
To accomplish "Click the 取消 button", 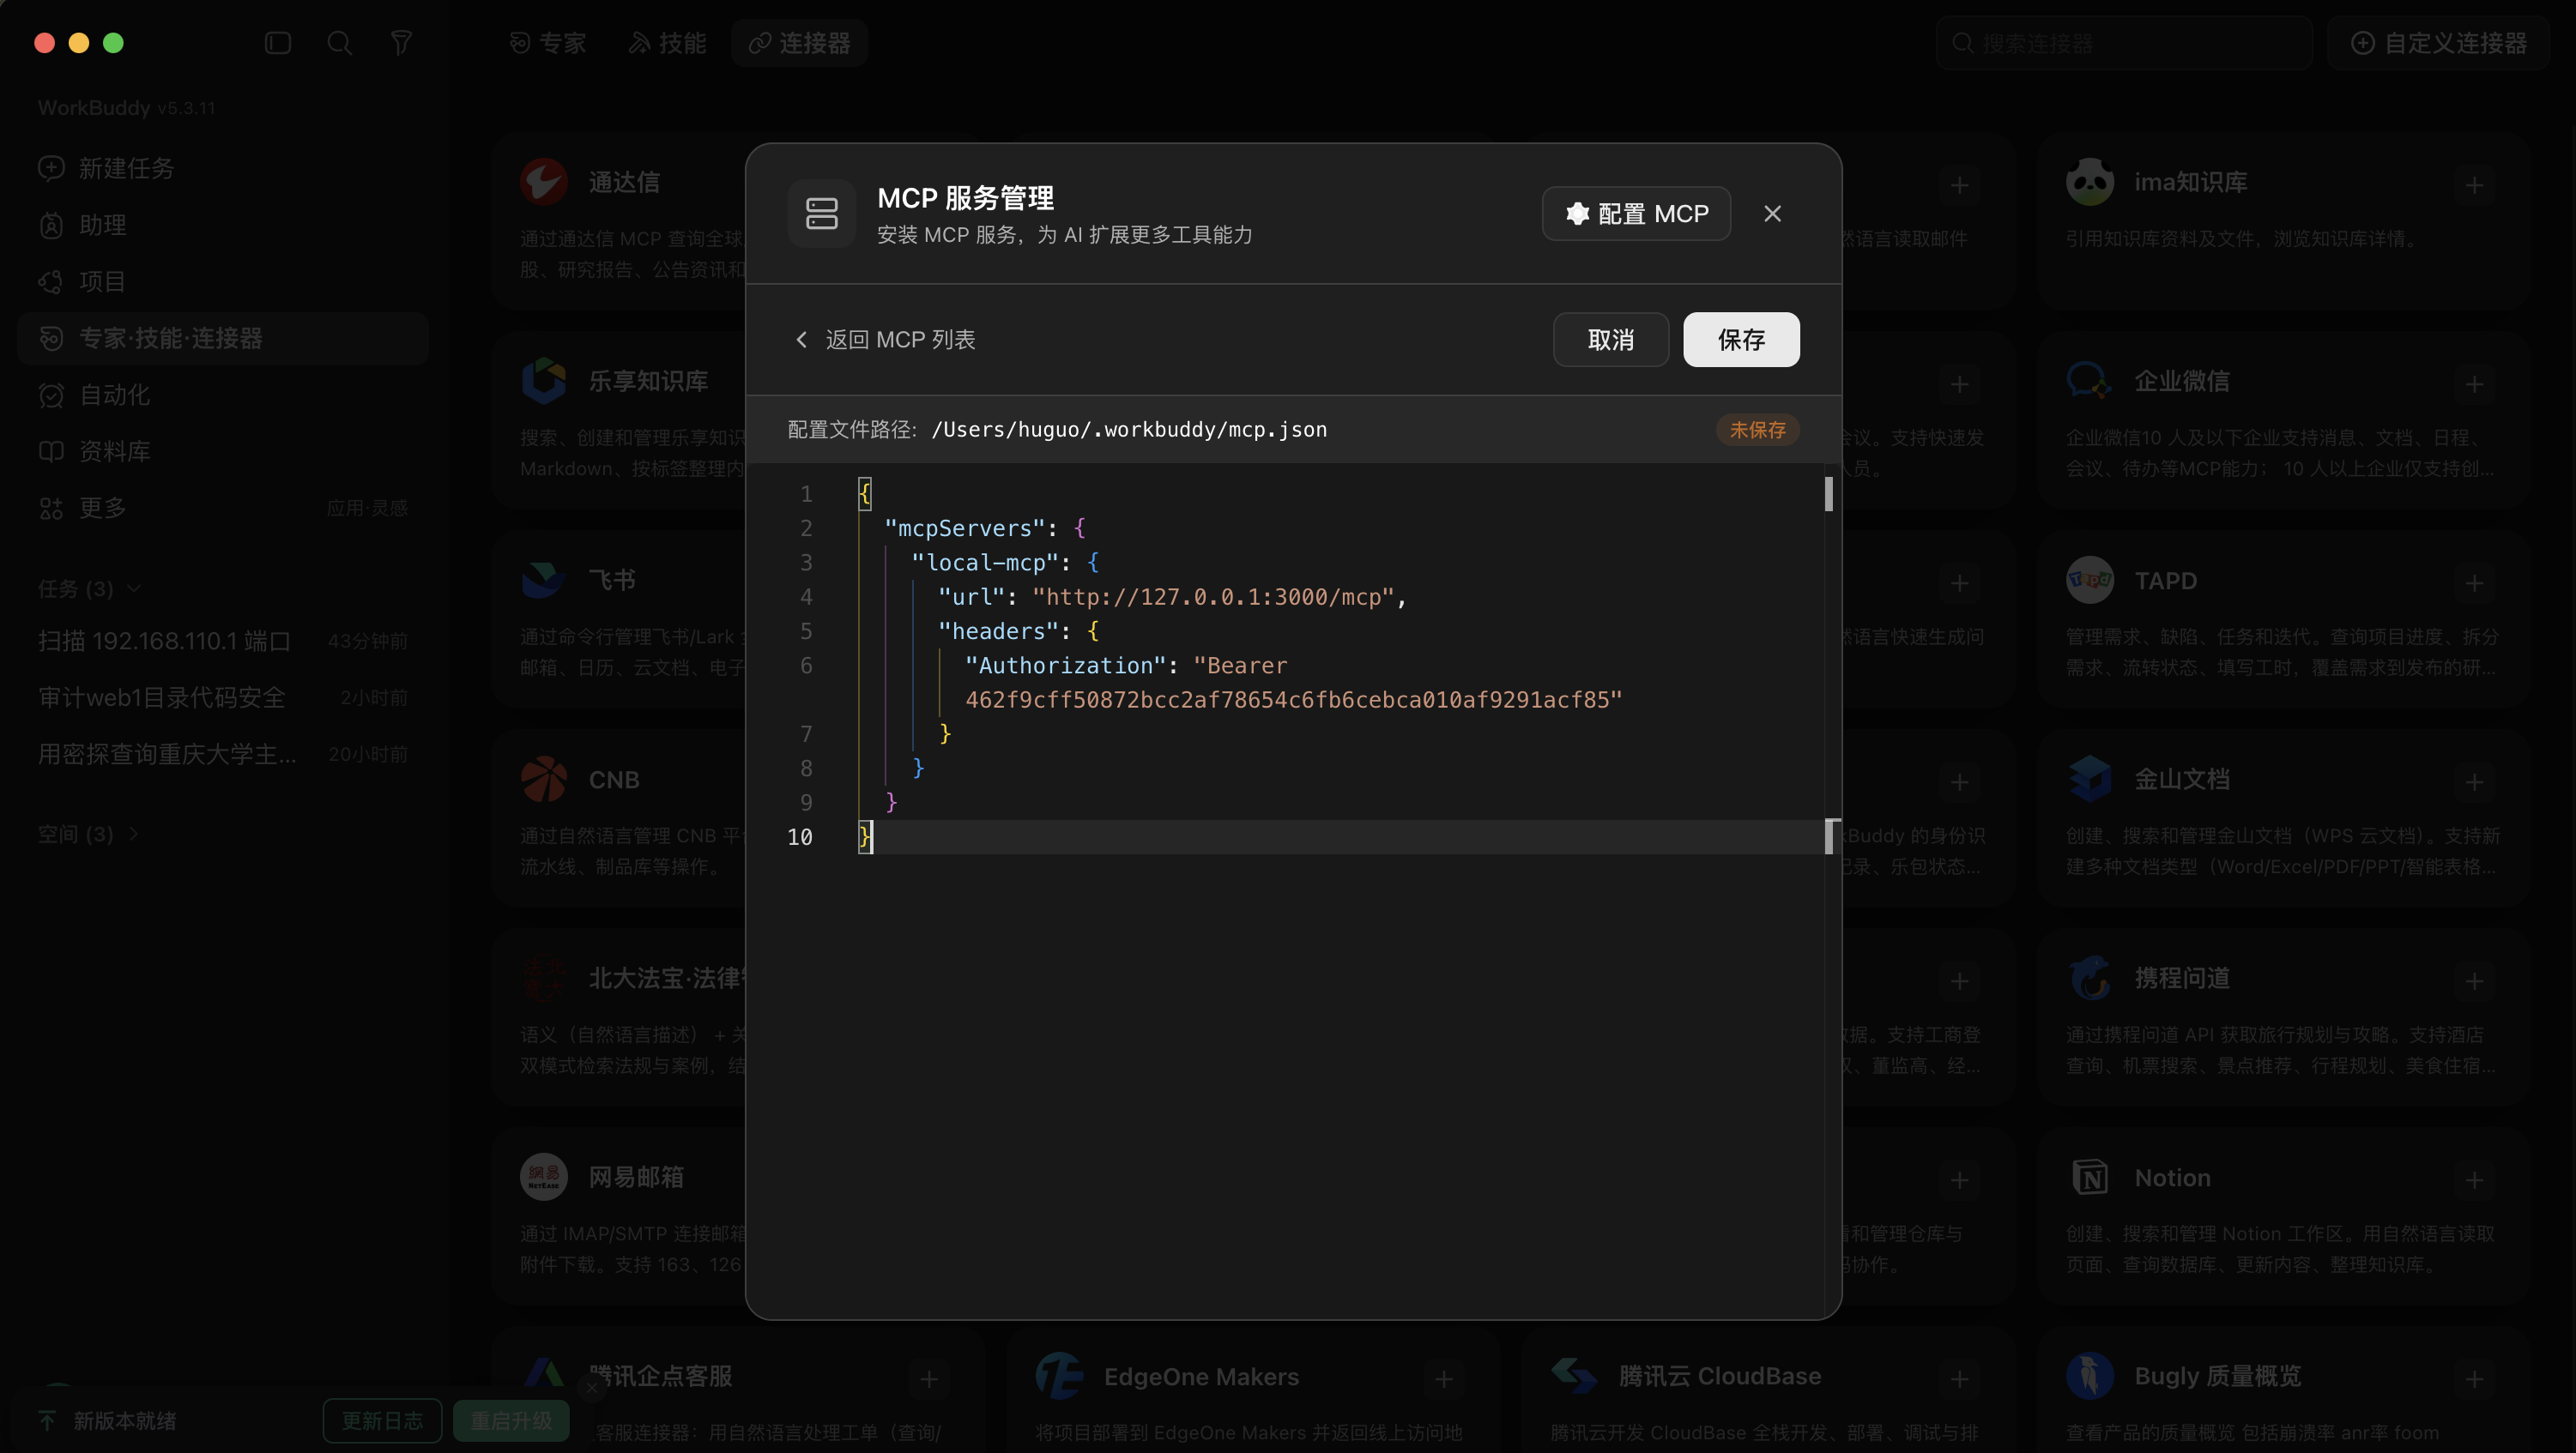I will coord(1611,340).
